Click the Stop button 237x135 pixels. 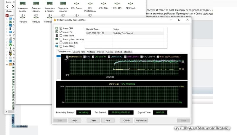coord(74,120)
